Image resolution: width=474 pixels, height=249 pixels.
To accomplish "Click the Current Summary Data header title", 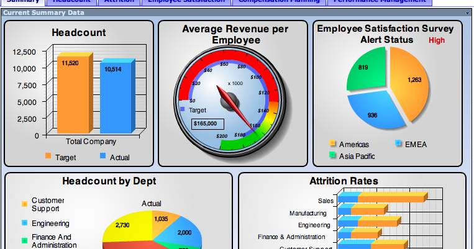I will pos(44,12).
